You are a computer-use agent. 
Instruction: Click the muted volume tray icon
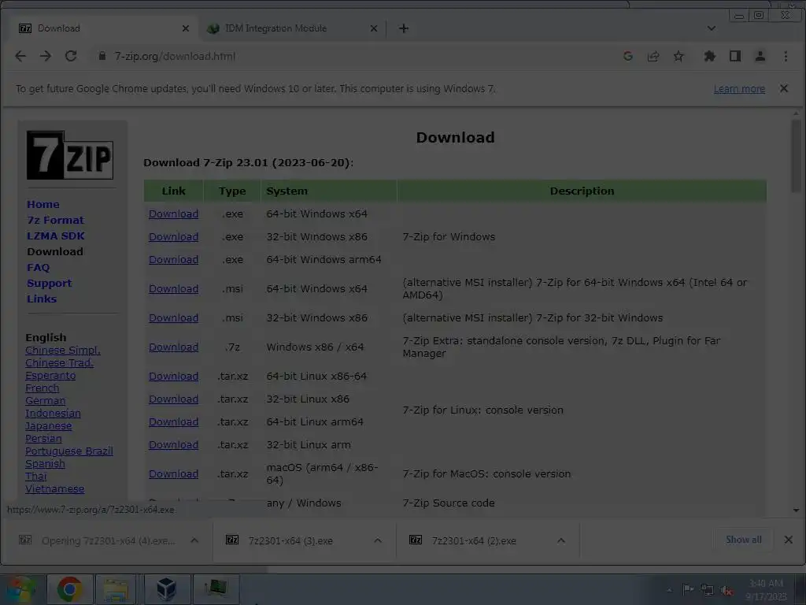pyautogui.click(x=727, y=590)
